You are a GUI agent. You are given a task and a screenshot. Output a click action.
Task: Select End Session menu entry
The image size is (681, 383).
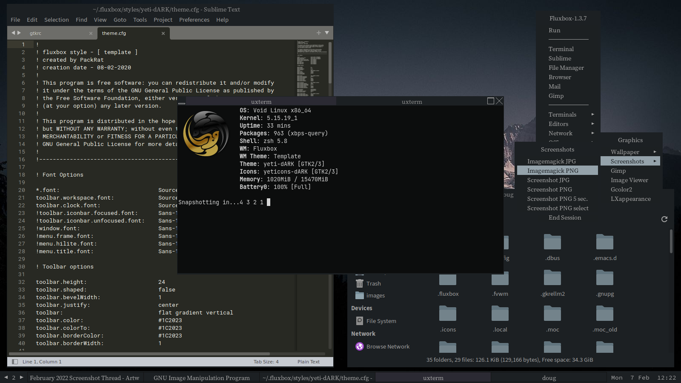tap(565, 217)
